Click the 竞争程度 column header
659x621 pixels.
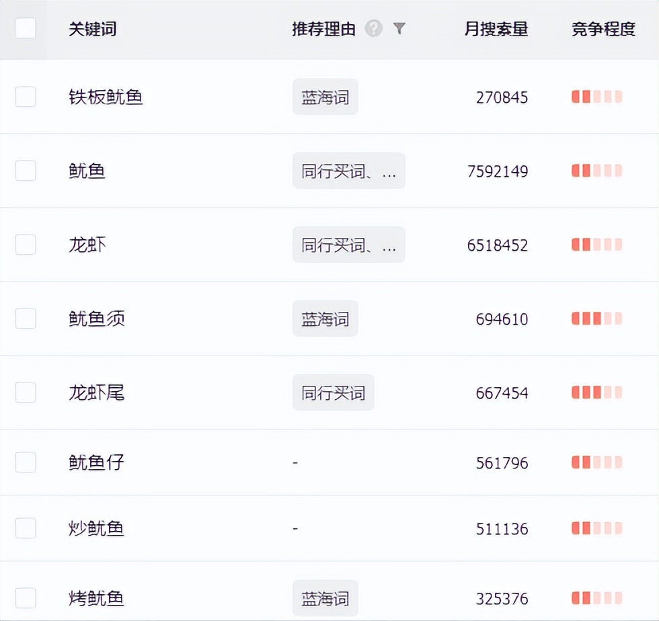[x=603, y=29]
